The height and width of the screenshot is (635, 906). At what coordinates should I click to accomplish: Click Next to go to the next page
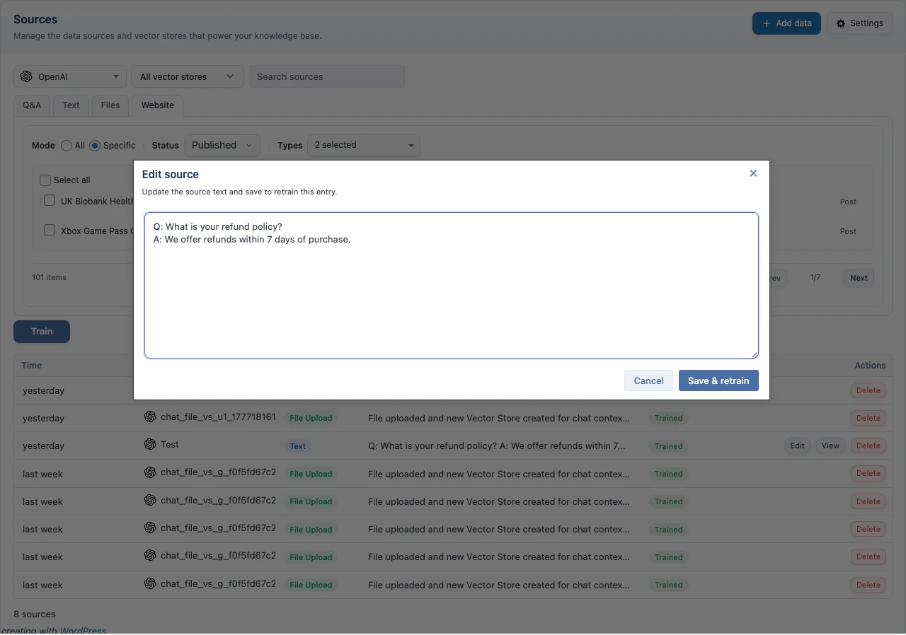(858, 277)
